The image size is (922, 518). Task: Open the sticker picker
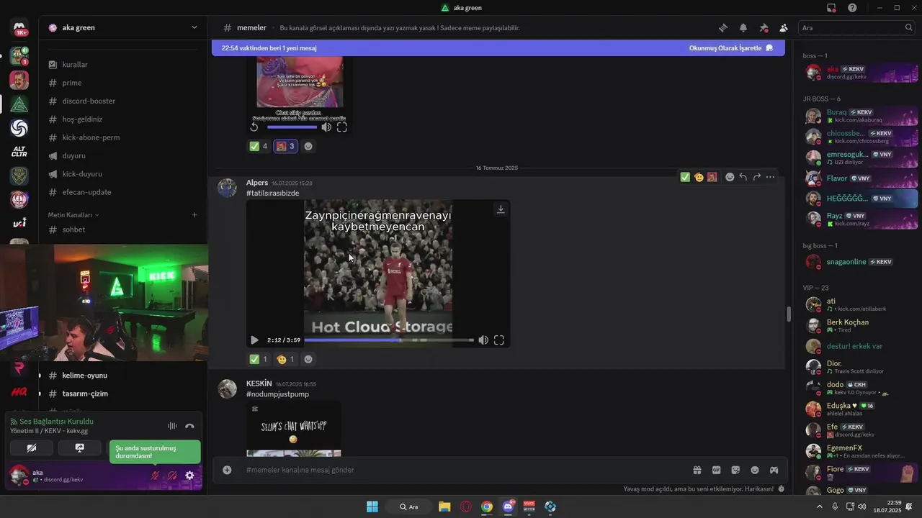coord(735,470)
